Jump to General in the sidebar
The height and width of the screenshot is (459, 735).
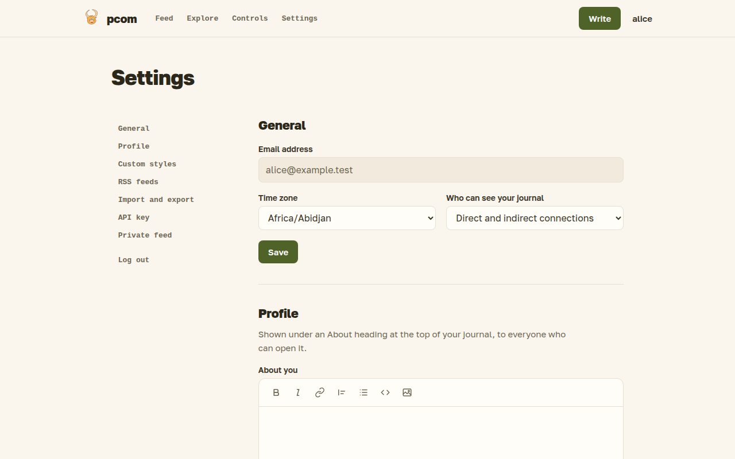click(134, 129)
